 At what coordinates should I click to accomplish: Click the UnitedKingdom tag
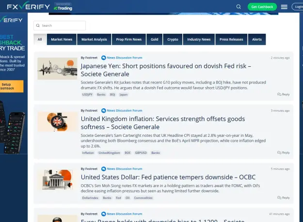110,153
